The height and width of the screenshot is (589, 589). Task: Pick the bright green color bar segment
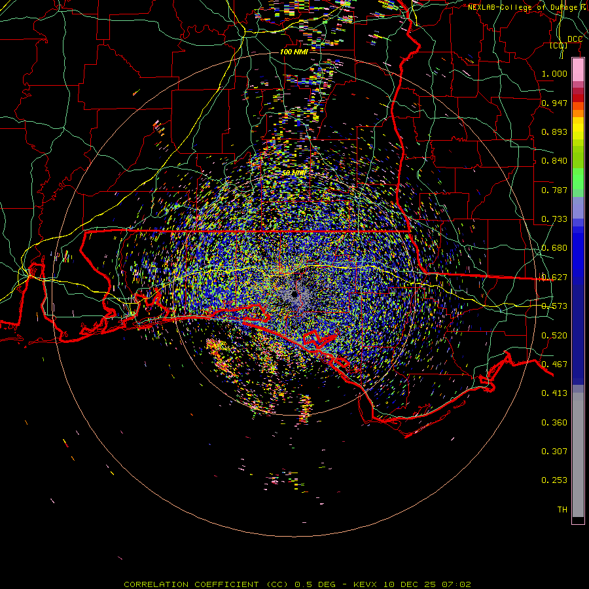point(578,179)
